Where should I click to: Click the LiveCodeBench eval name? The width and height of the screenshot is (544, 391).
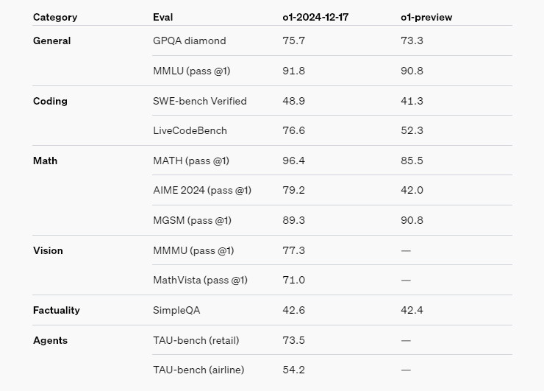[190, 130]
